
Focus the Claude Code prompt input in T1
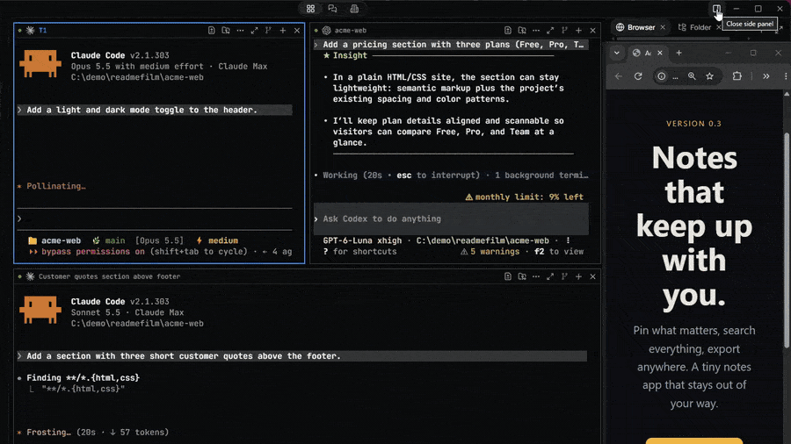pos(155,219)
